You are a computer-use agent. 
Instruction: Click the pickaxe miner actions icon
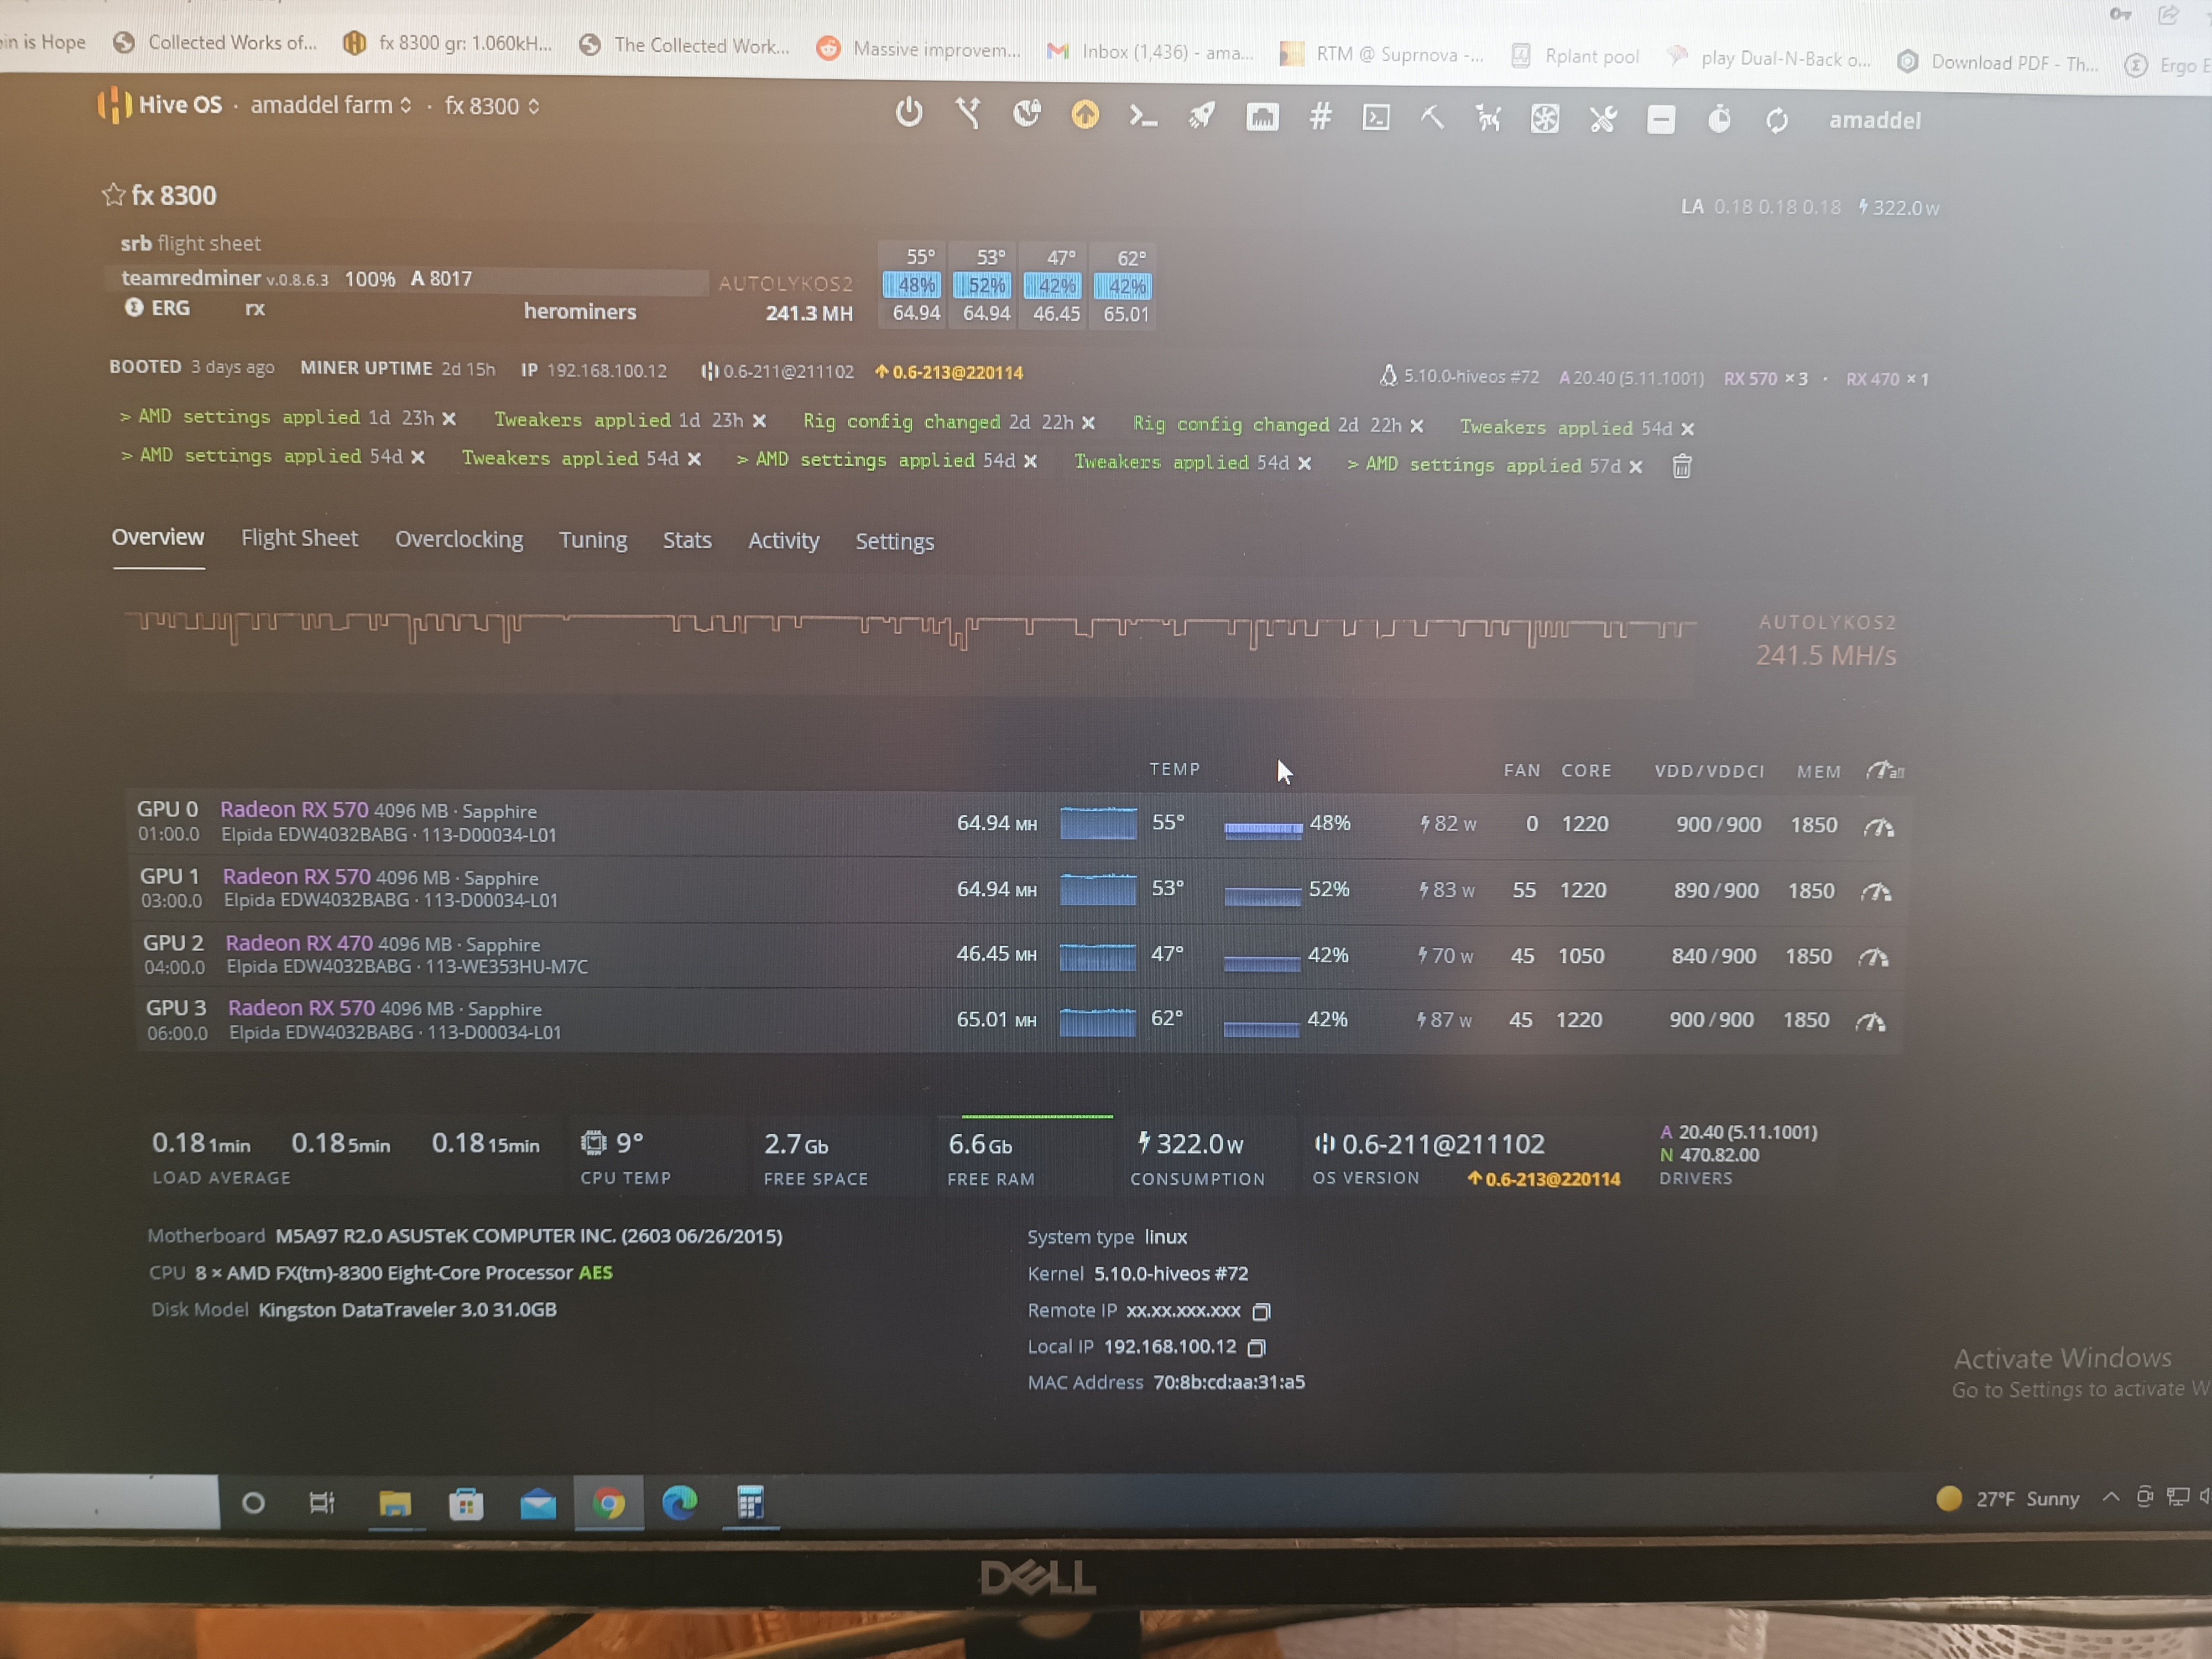tap(1432, 118)
